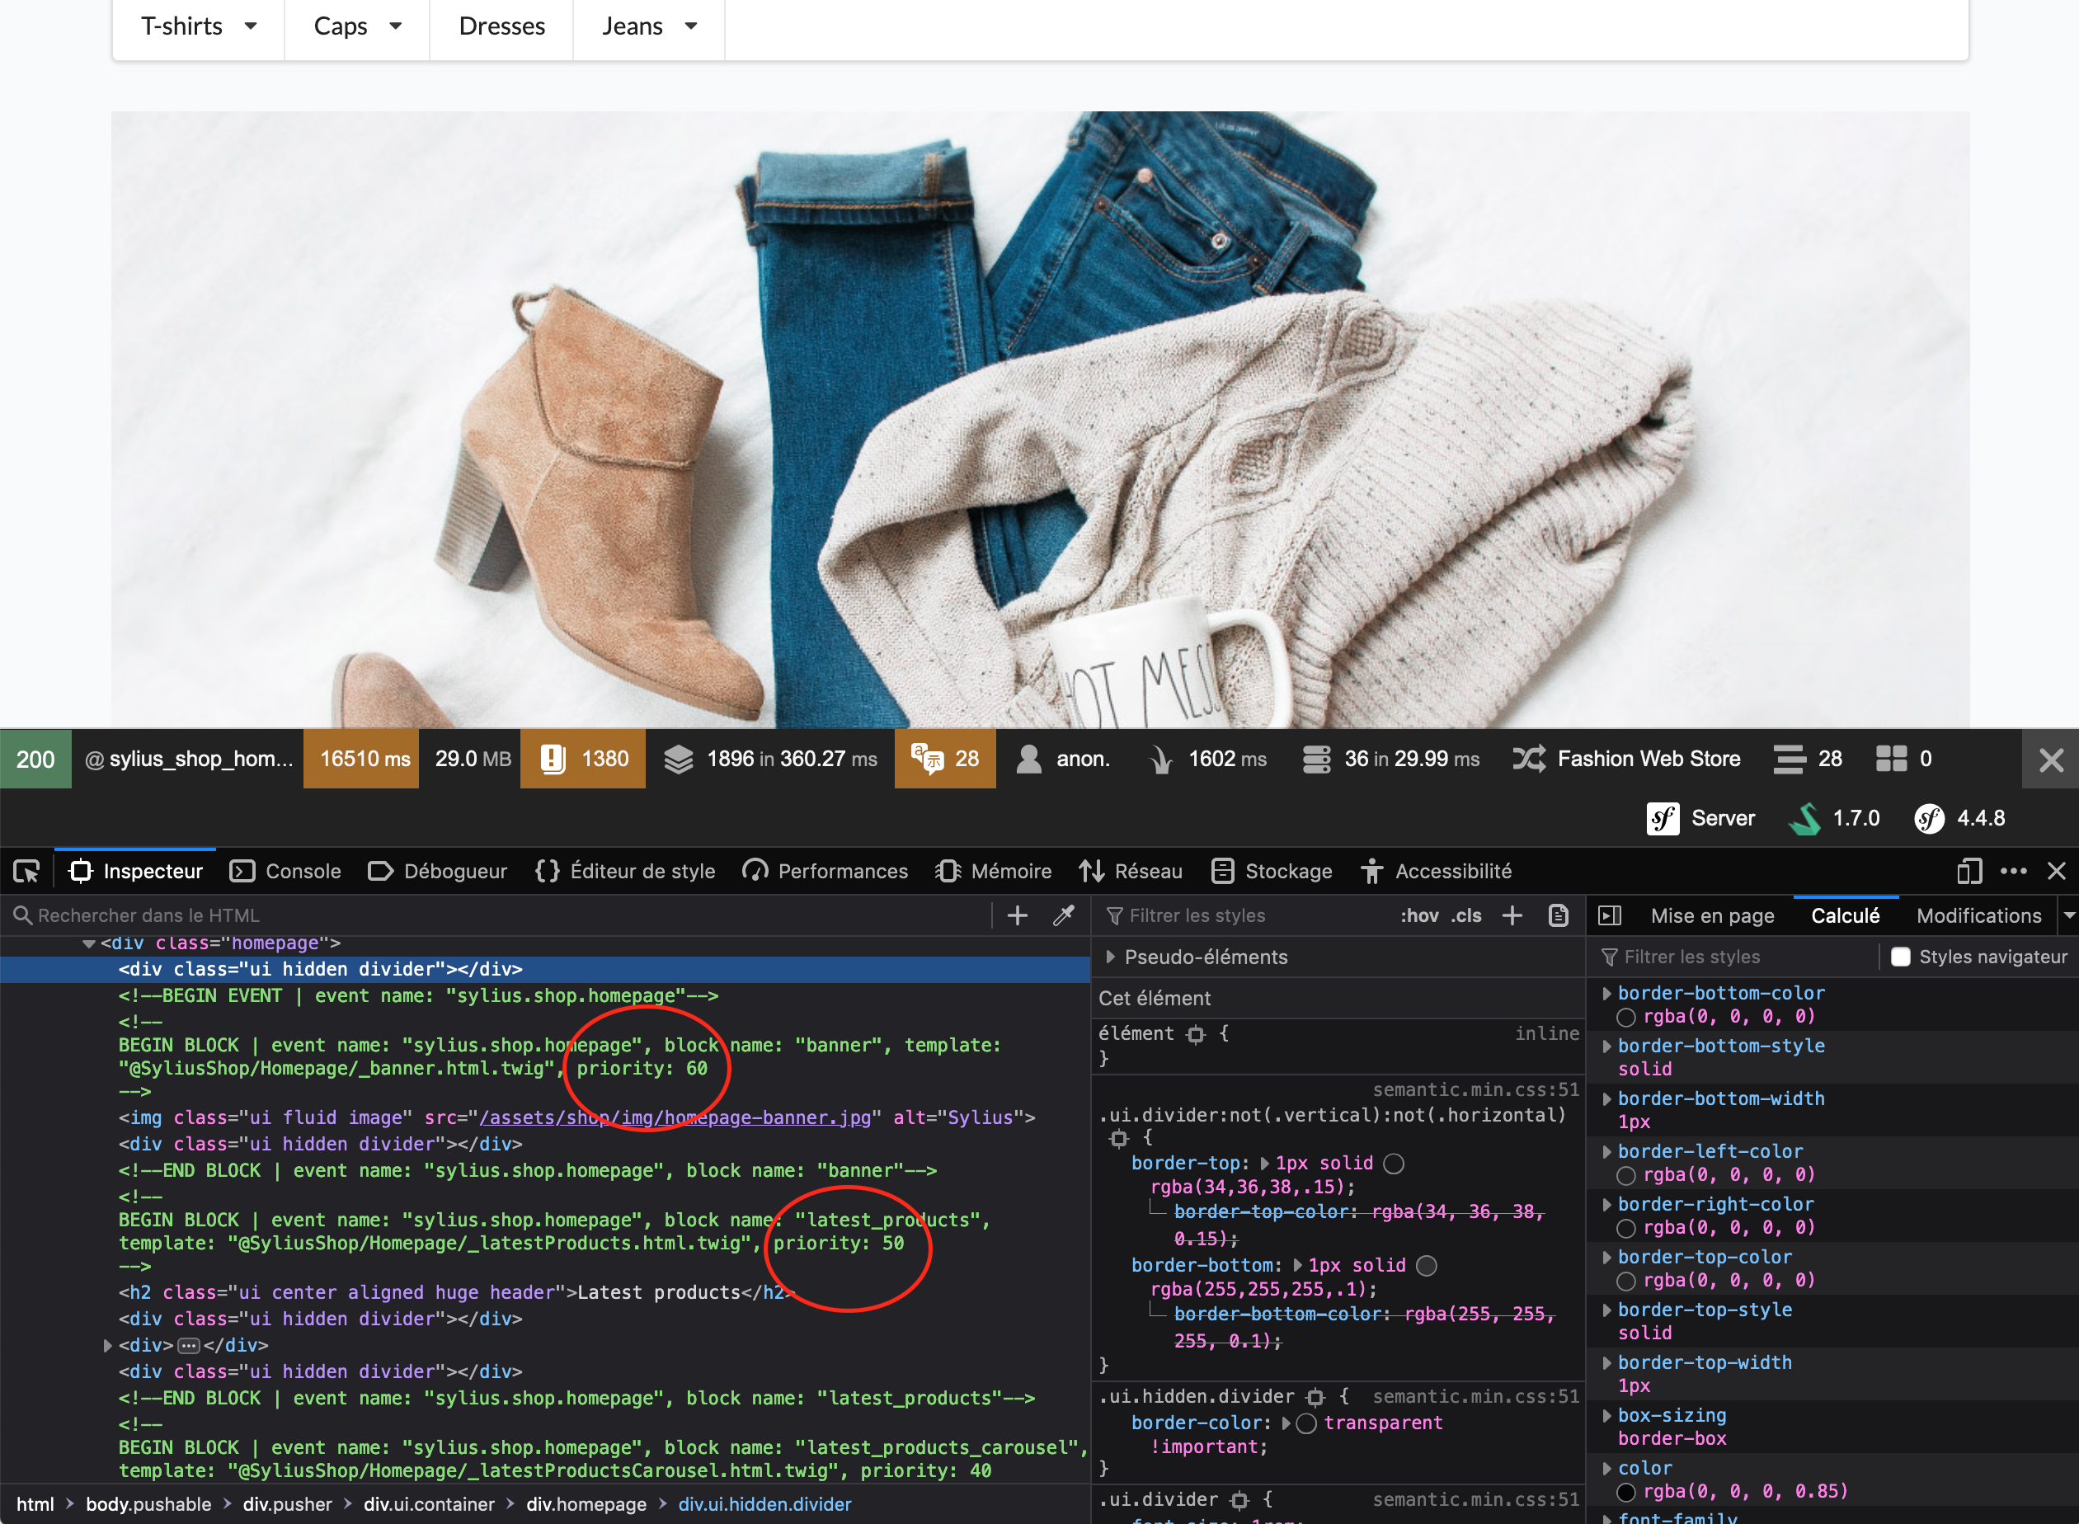Click the element picker icon in devtools

tap(26, 871)
